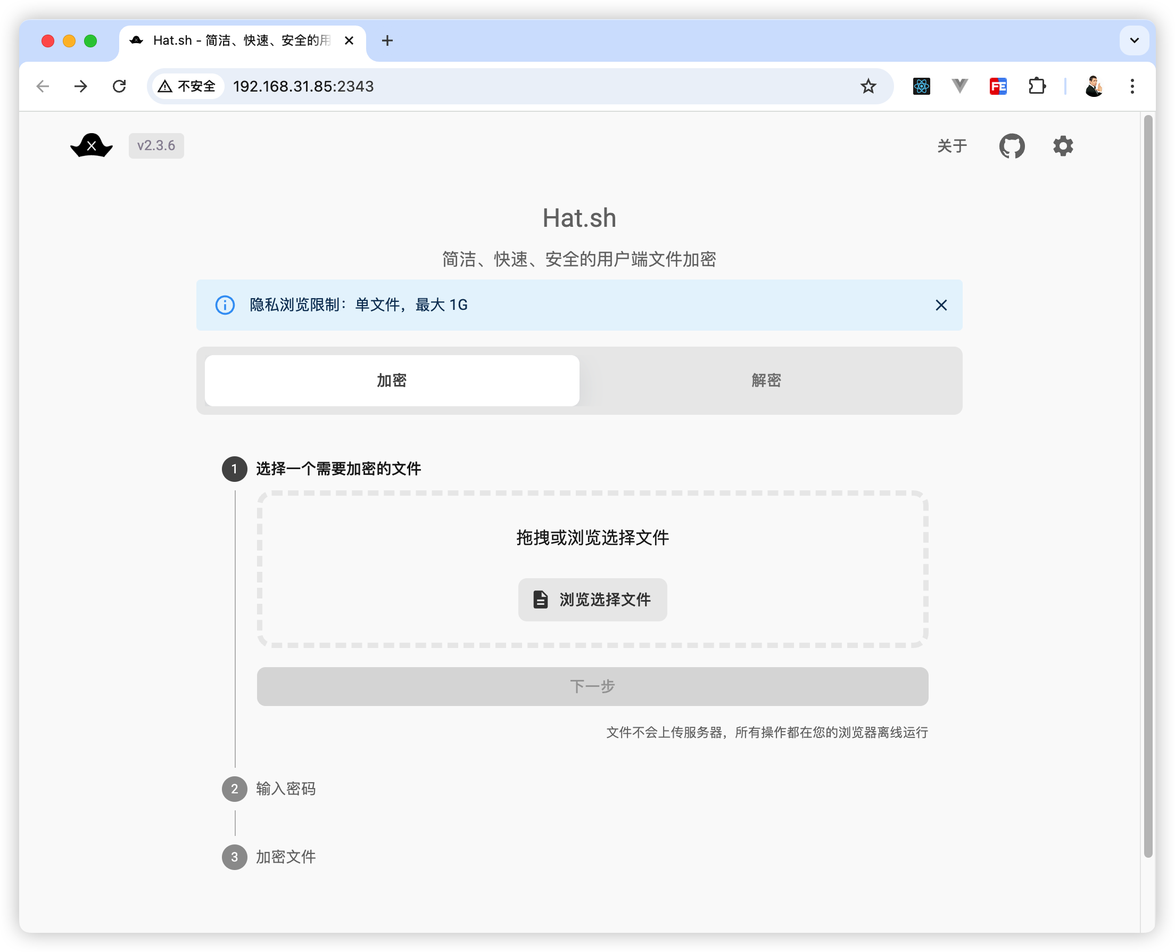Open the 关于 link
This screenshot has width=1175, height=952.
coord(951,146)
